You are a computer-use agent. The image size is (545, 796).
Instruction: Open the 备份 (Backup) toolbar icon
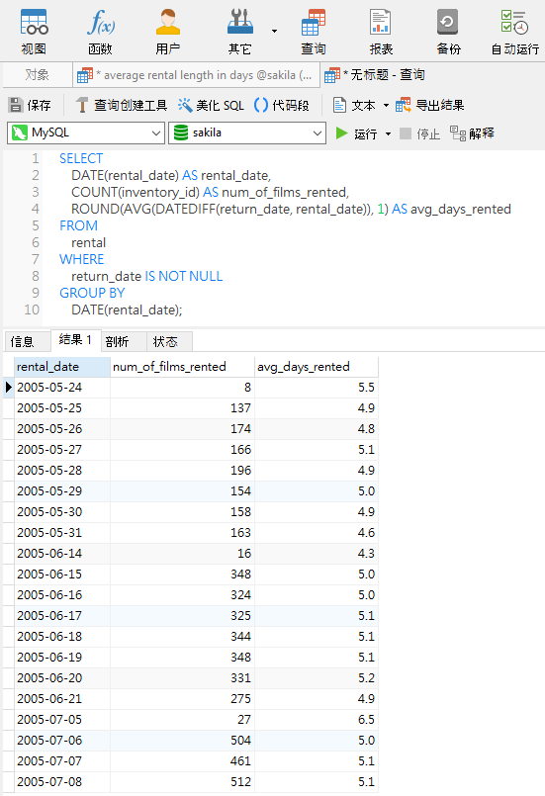[x=448, y=32]
